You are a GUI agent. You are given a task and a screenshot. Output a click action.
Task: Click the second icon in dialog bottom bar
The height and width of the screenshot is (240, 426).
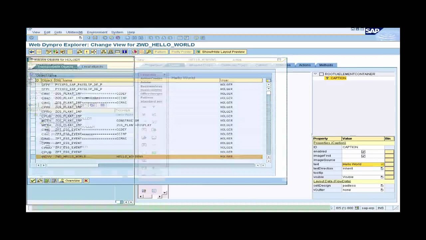(x=40, y=181)
